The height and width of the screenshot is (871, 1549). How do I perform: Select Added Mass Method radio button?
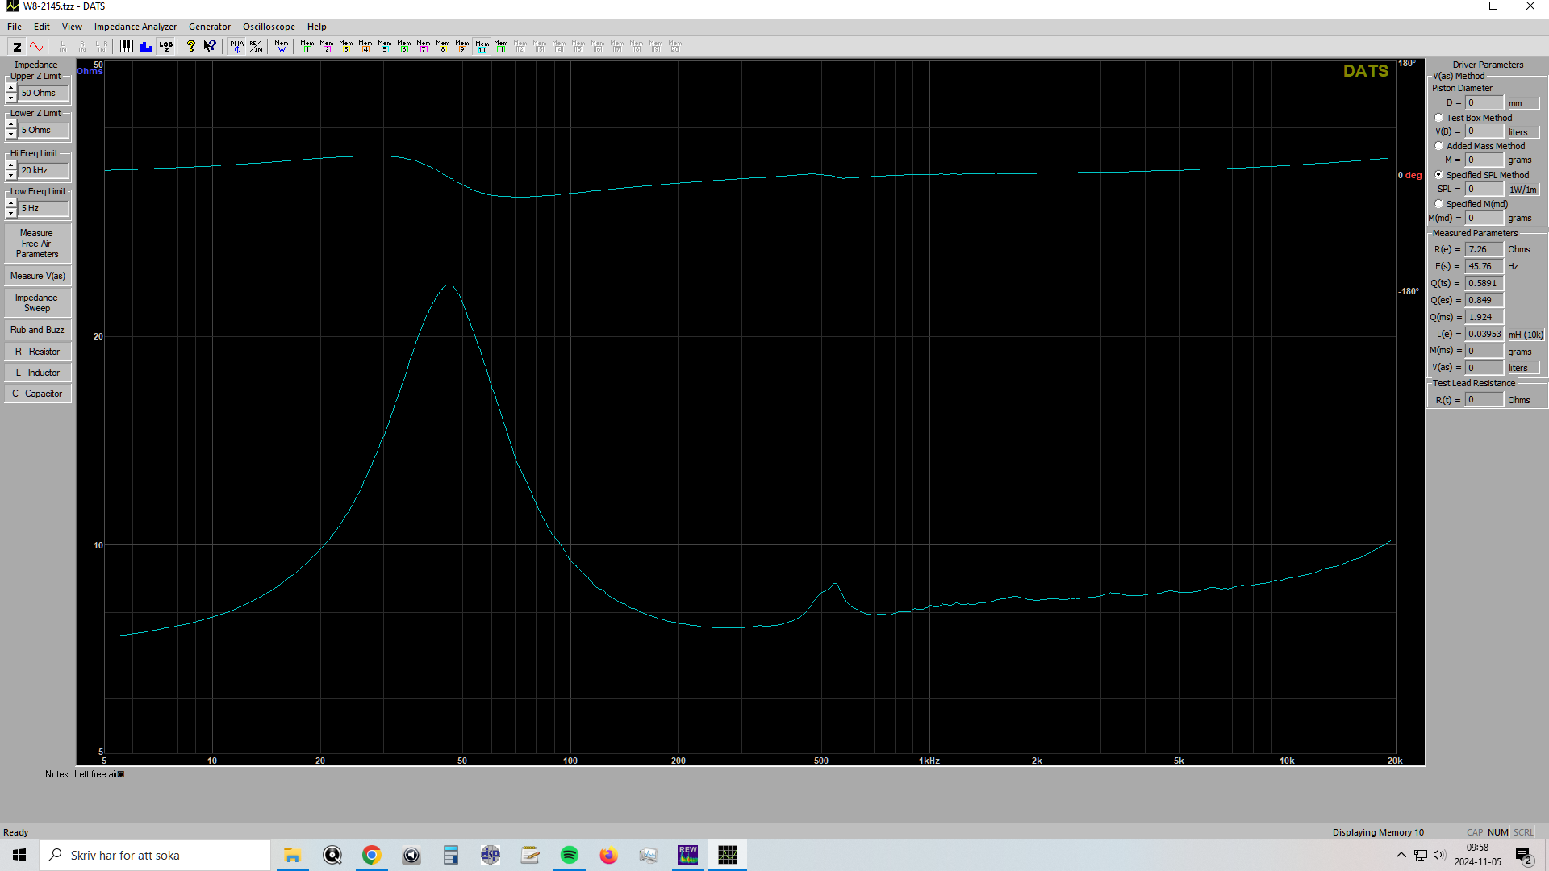[1439, 146]
